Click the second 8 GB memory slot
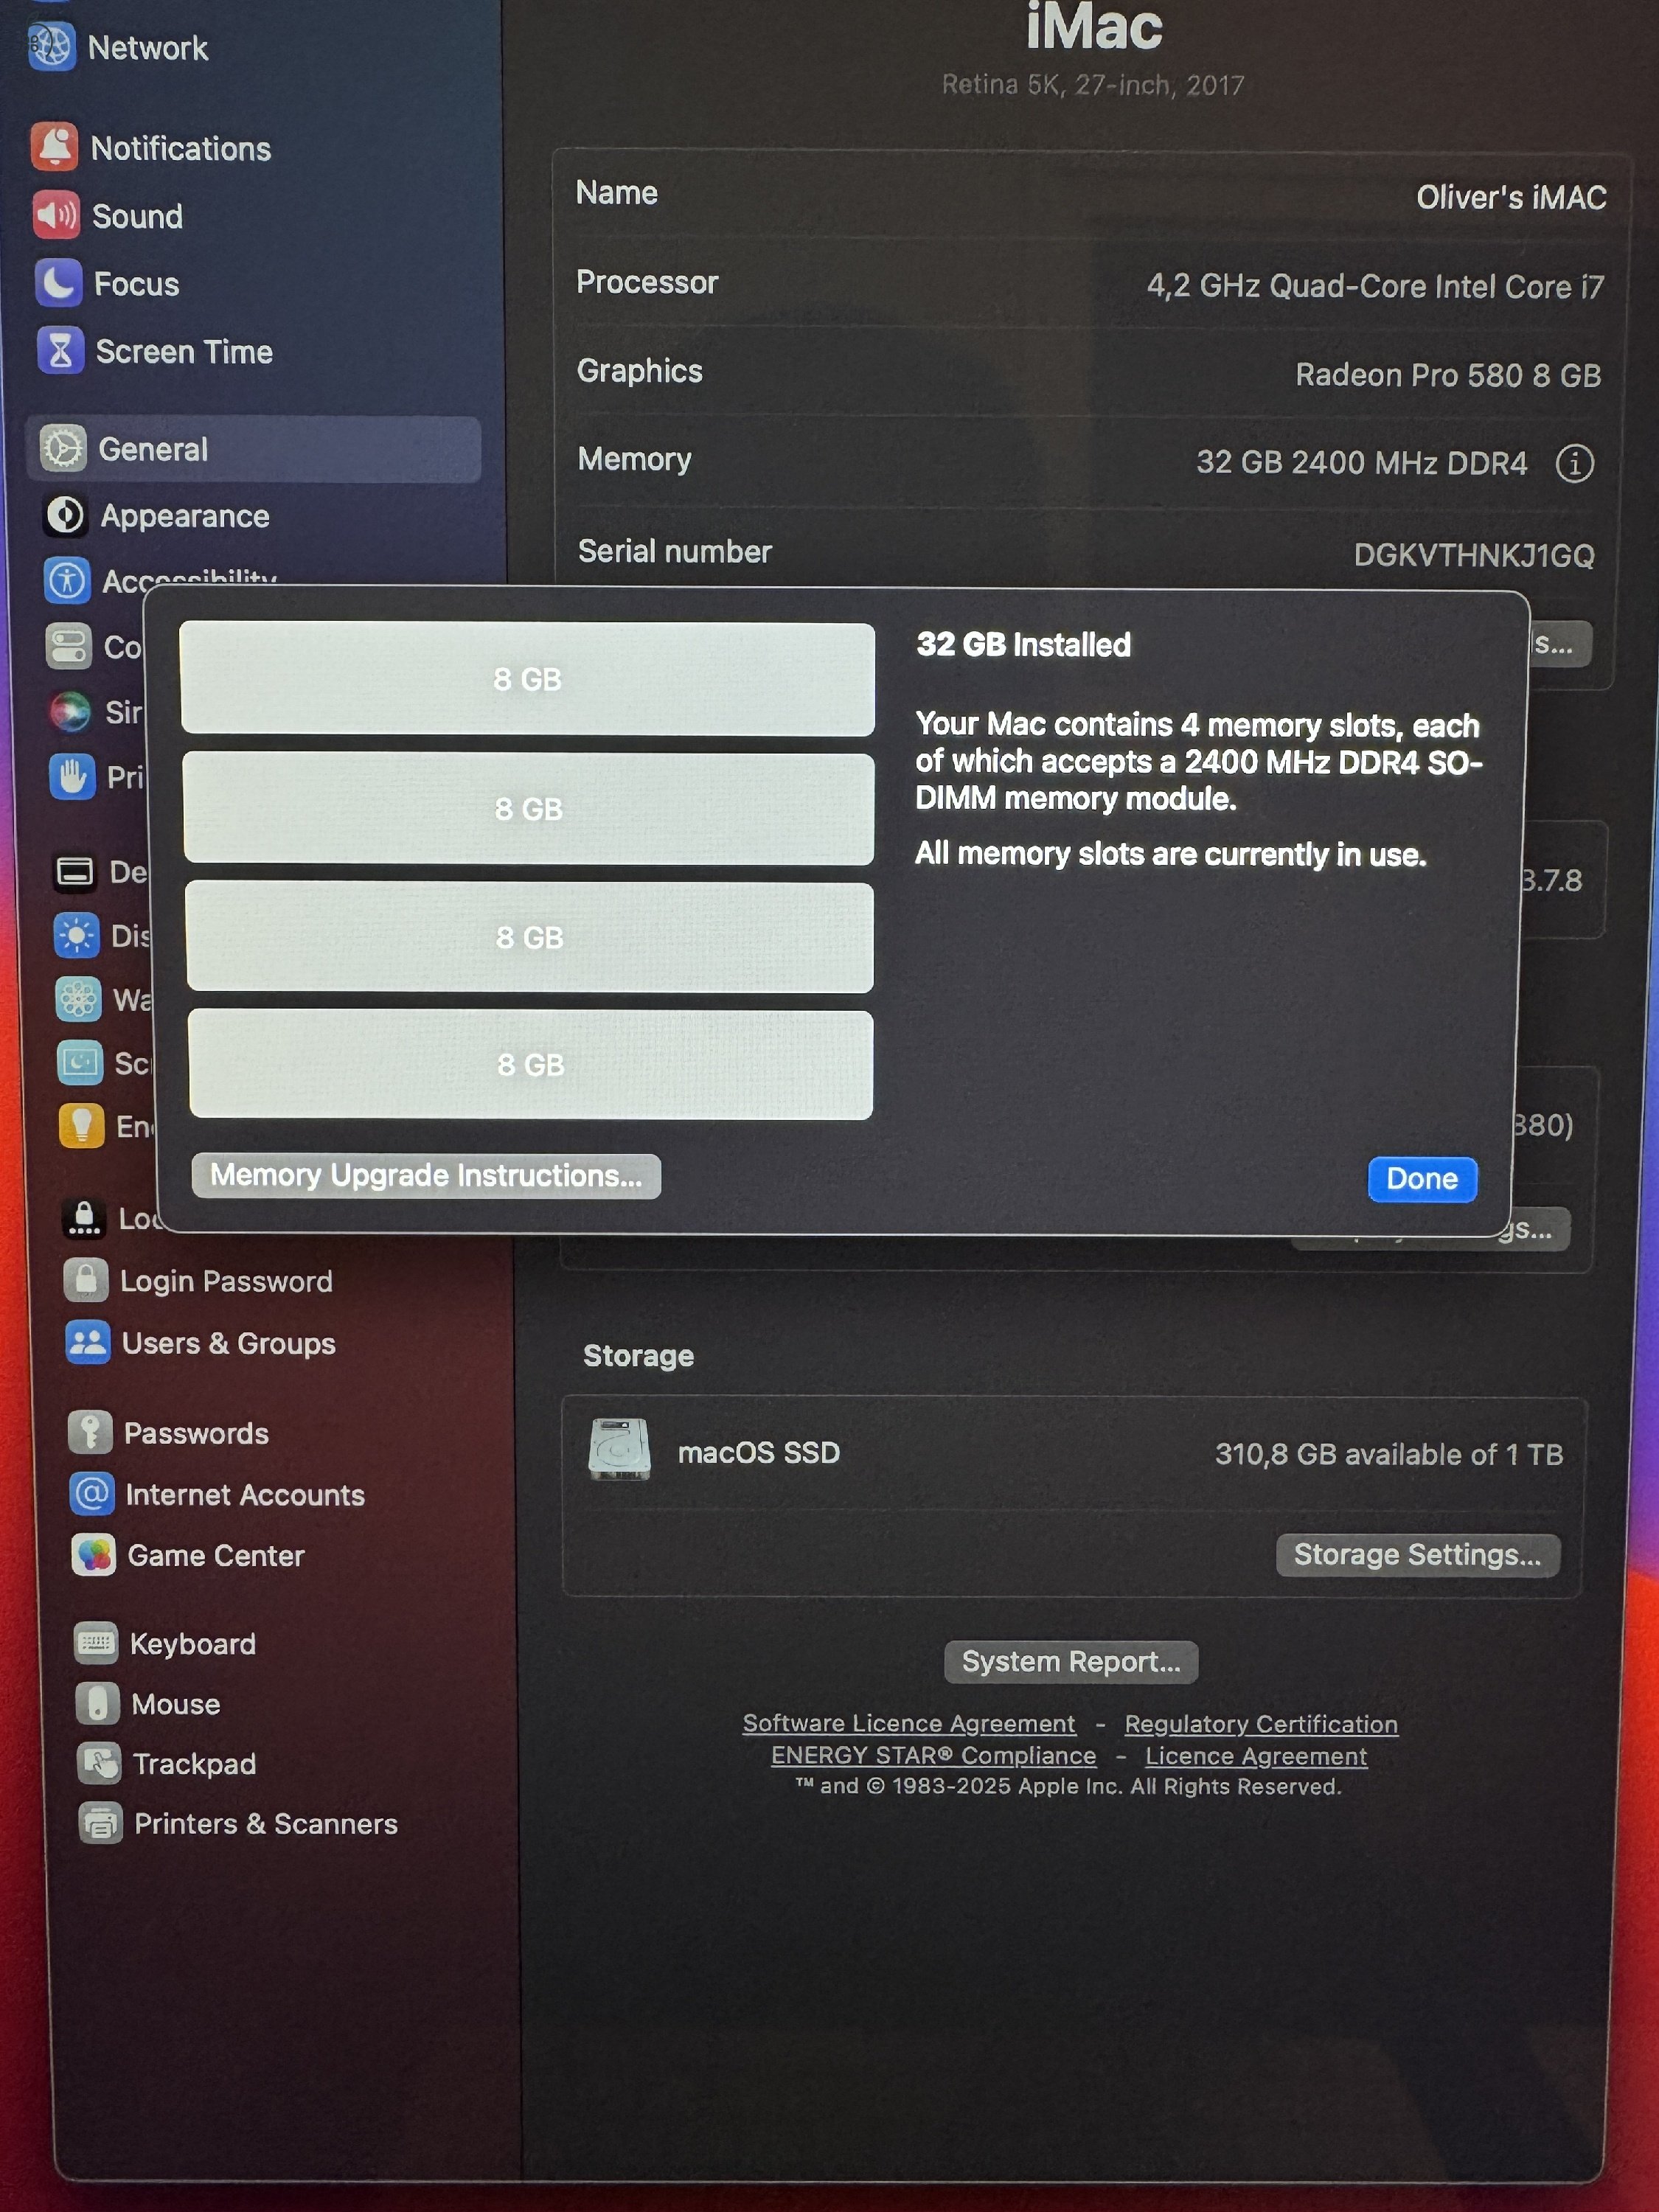The height and width of the screenshot is (2212, 1659). pos(529,808)
